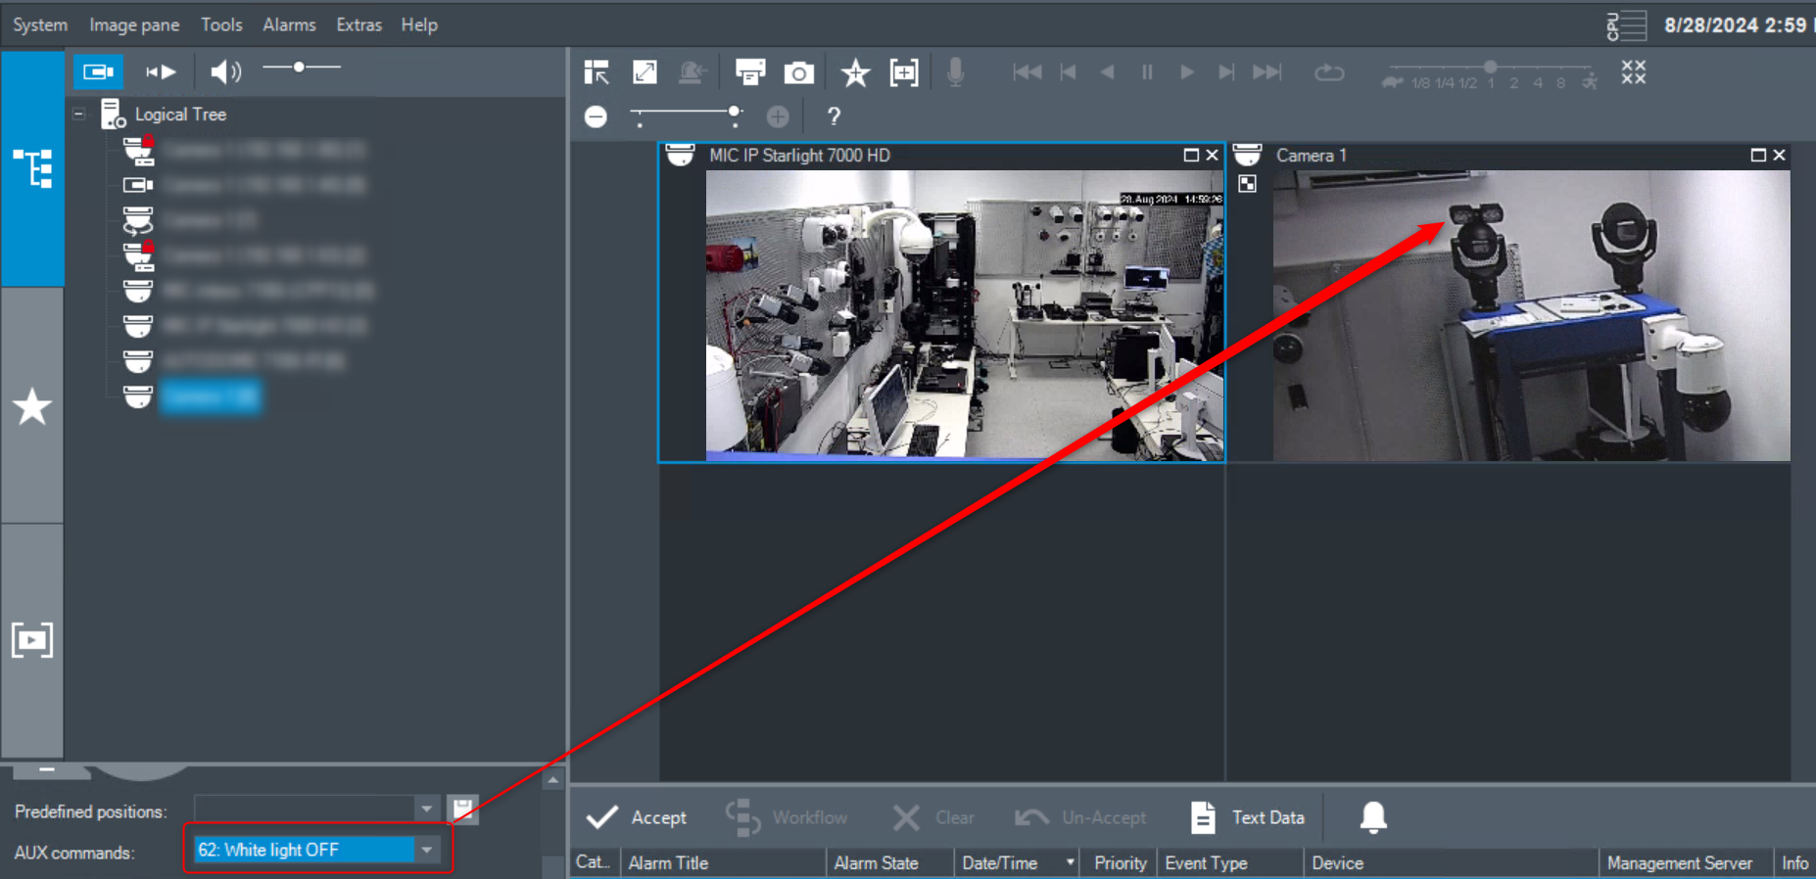The image size is (1816, 879).
Task: Mute audio with the speaker icon
Action: point(225,71)
